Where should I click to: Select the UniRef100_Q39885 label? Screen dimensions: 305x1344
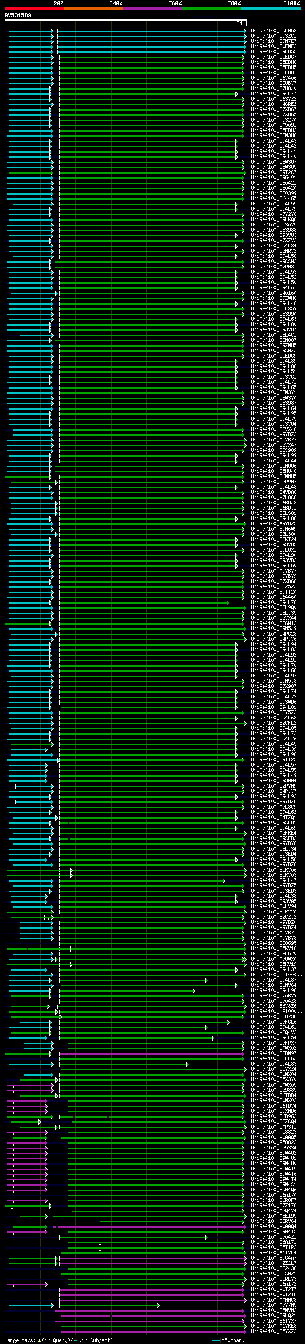pyautogui.click(x=274, y=1090)
